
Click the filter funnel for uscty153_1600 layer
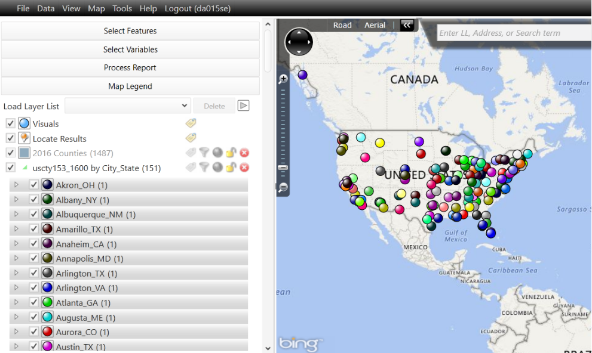tap(204, 168)
